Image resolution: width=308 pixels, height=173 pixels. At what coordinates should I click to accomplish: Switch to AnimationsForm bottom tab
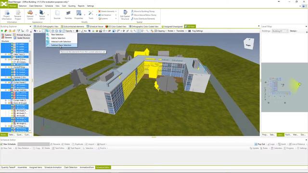[x=87, y=168]
